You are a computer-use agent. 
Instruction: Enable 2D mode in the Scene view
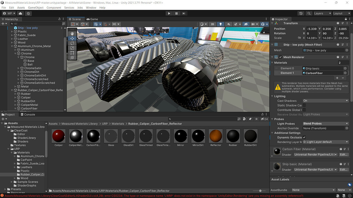(x=213, y=24)
